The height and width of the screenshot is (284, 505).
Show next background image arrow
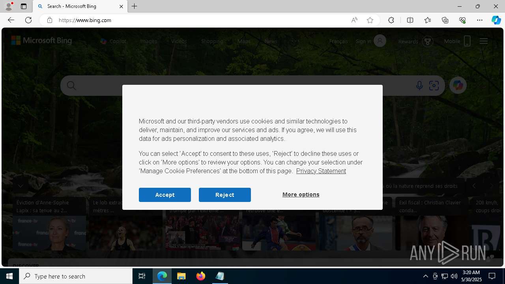click(x=491, y=186)
